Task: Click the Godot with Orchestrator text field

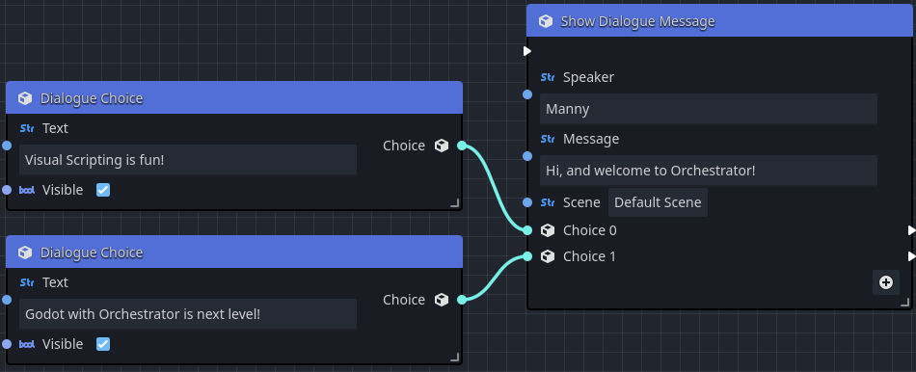Action: click(187, 314)
